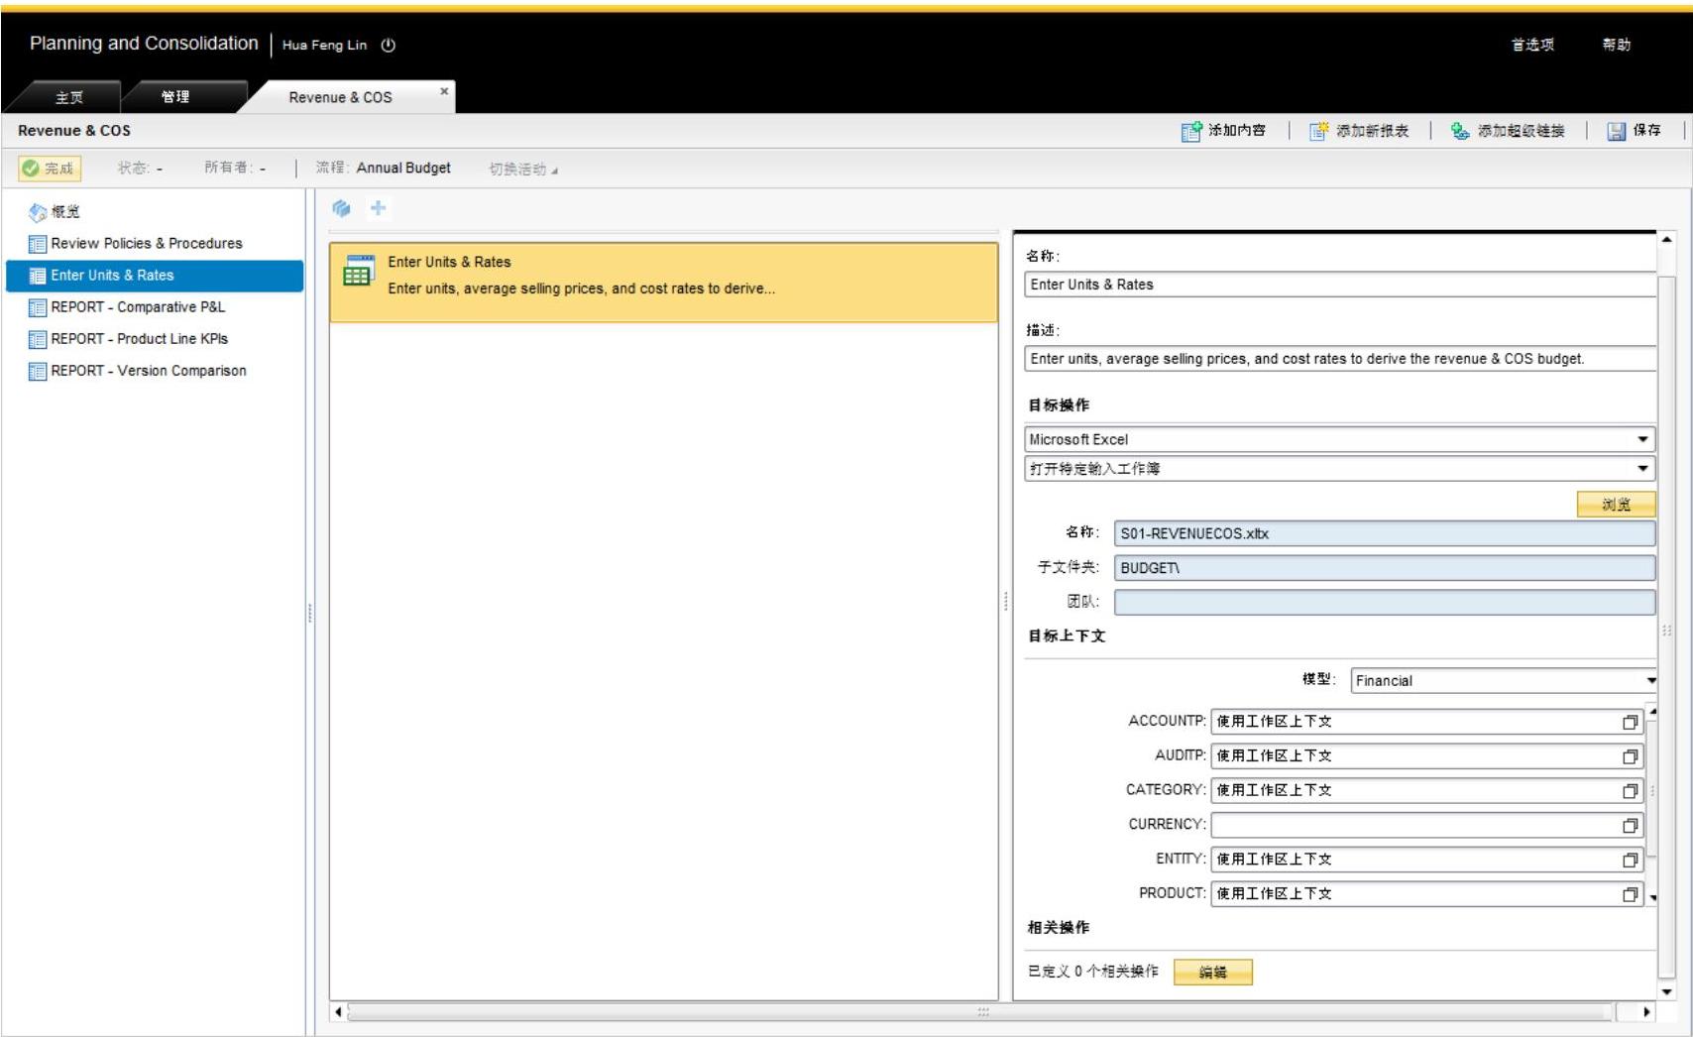Expand the 切换活动 switch activity menu

point(523,170)
